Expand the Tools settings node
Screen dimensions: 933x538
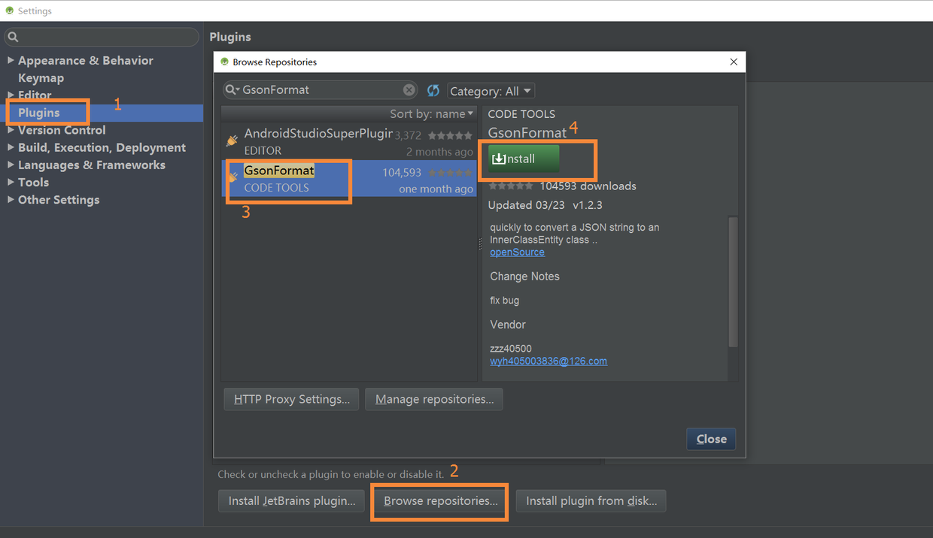coord(11,182)
